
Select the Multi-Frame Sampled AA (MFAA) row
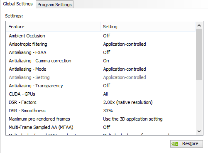(101, 127)
